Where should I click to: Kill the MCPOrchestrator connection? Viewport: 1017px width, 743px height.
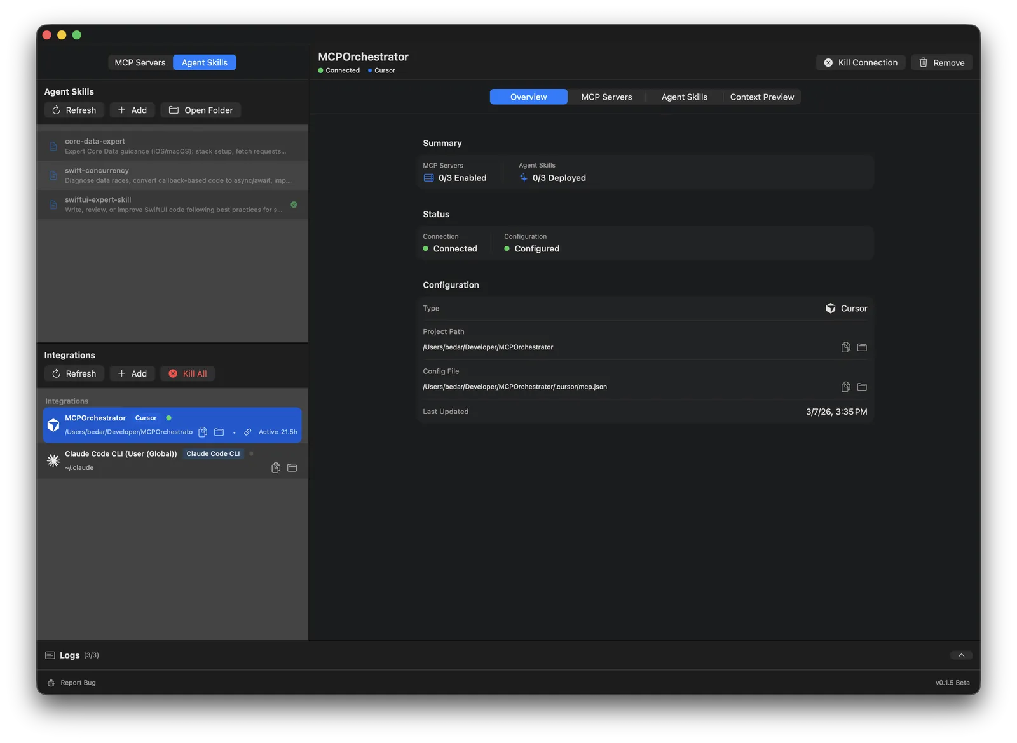coord(861,62)
